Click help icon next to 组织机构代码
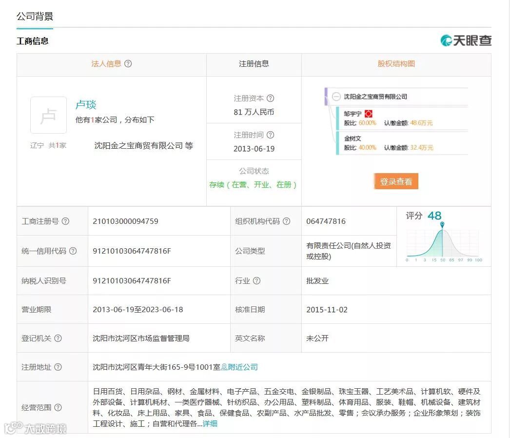510x438 pixels. [286, 221]
